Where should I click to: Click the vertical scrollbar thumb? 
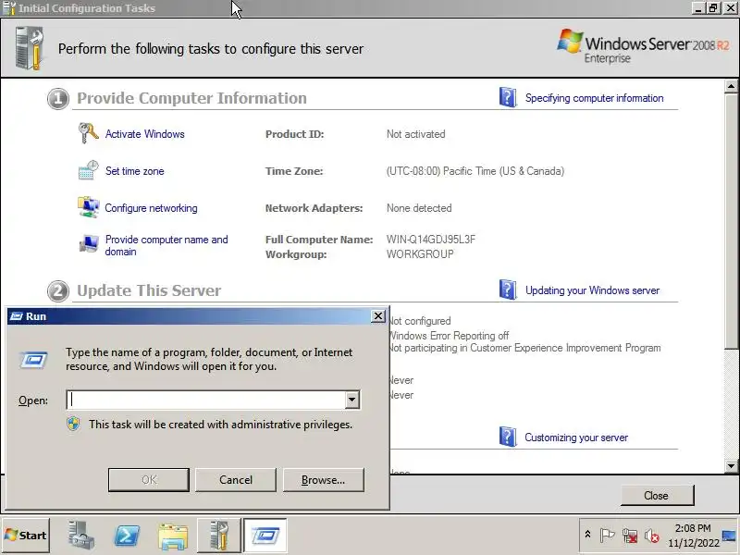click(731, 220)
